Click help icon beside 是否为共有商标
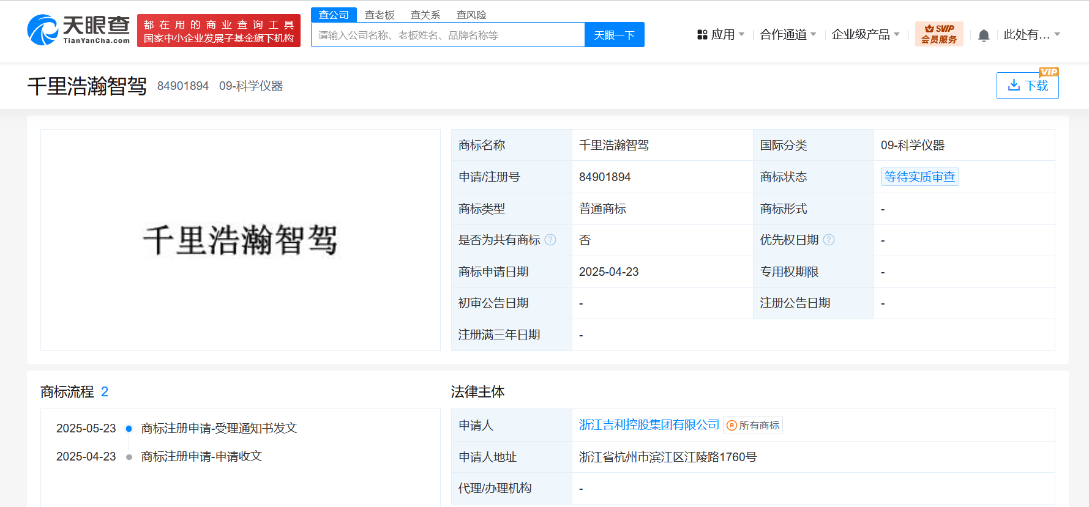Screen dimensions: 1089x507 click(550, 240)
